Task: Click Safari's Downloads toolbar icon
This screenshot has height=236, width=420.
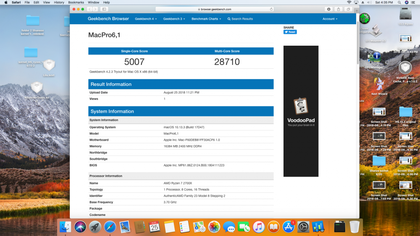Action: pos(329,9)
